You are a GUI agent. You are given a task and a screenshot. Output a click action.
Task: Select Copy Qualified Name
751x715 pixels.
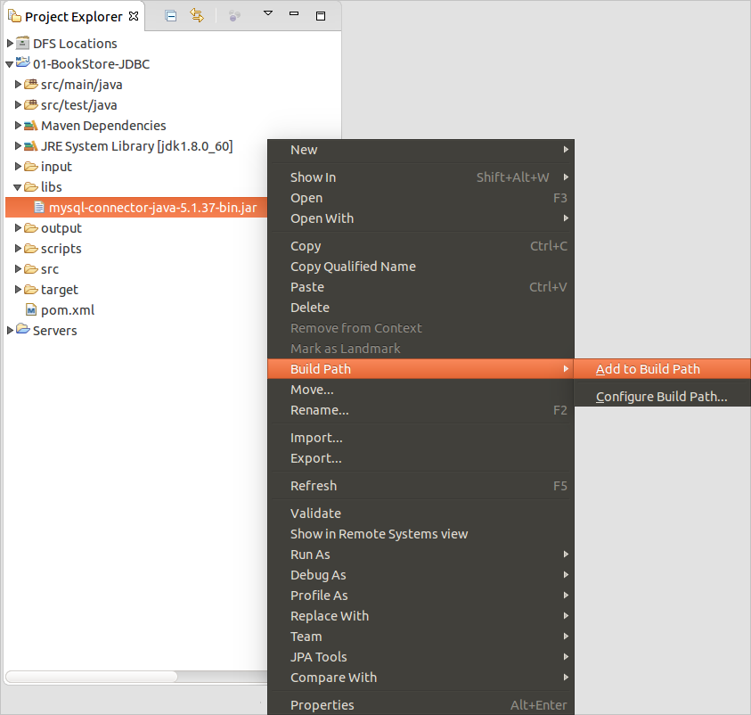421,267
